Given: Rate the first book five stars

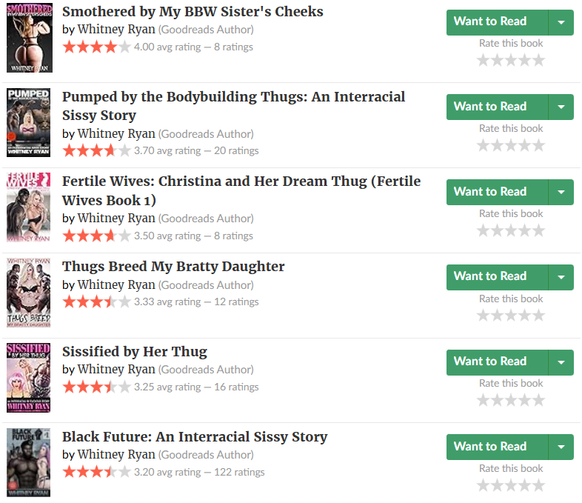Looking at the screenshot, I should 538,60.
